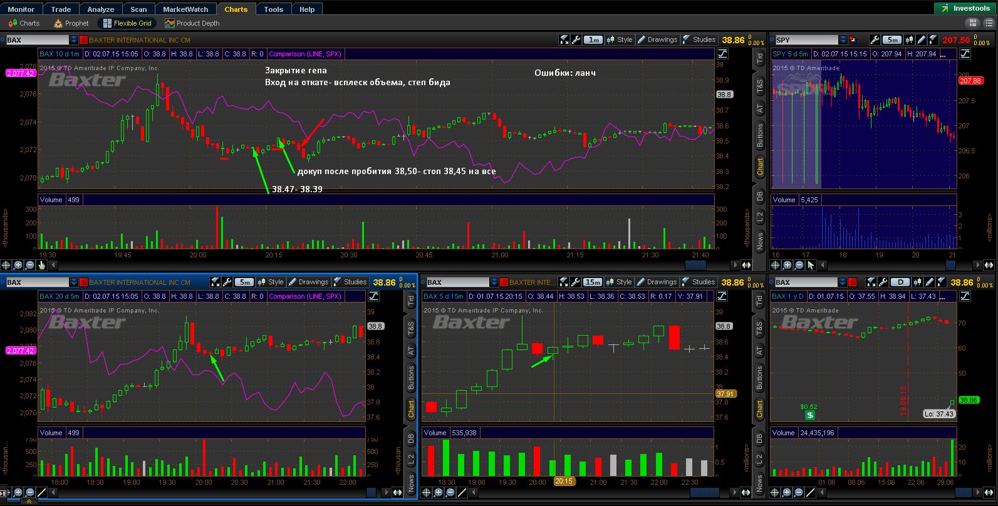This screenshot has height=506, width=998.
Task: Click zoom in icon below BAX 15m chart
Action: [x=439, y=492]
